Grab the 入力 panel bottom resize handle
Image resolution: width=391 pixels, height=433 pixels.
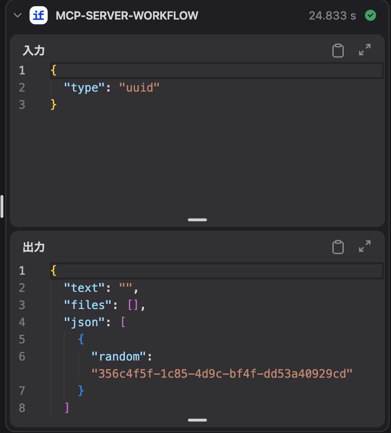pyautogui.click(x=197, y=220)
